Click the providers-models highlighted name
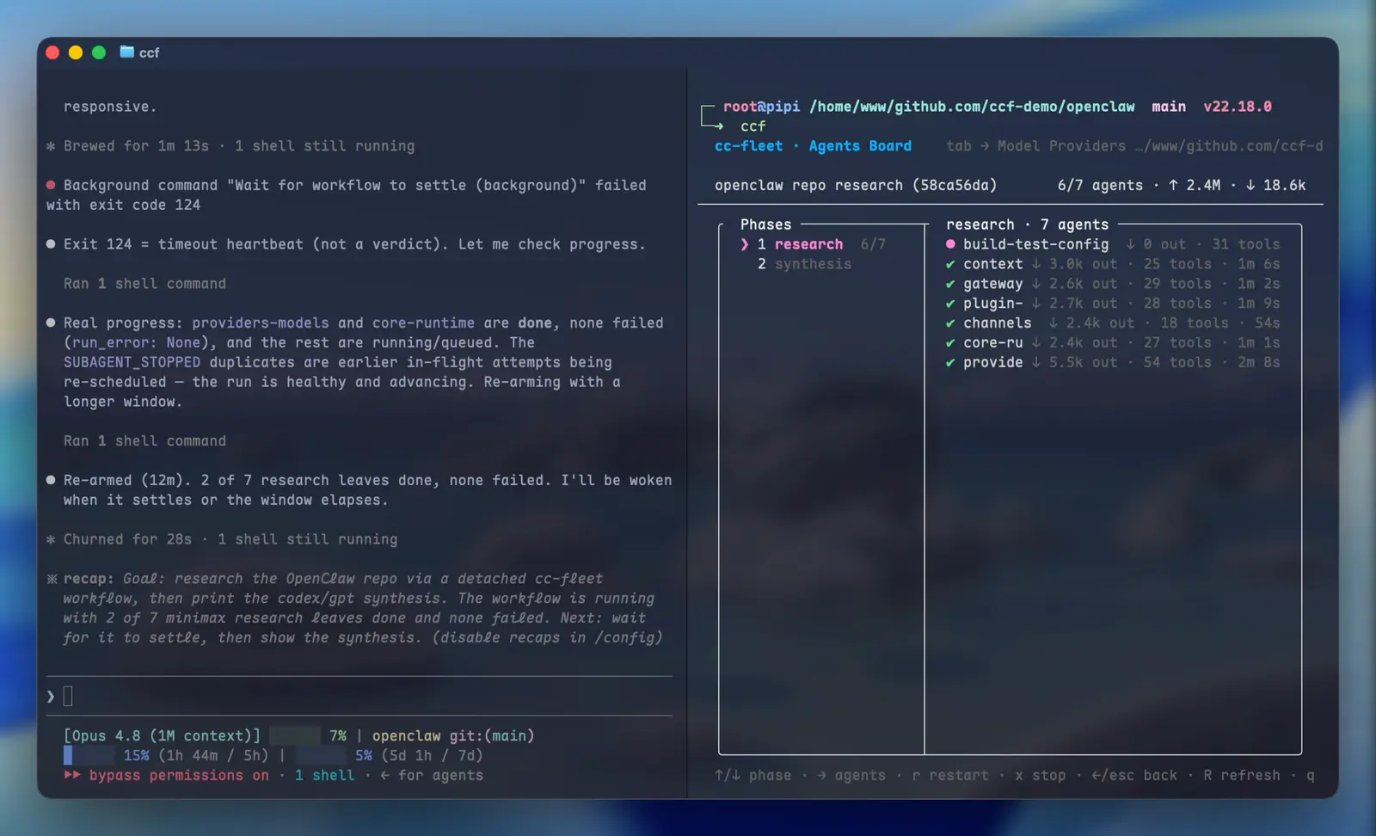1376x836 pixels. [x=261, y=323]
